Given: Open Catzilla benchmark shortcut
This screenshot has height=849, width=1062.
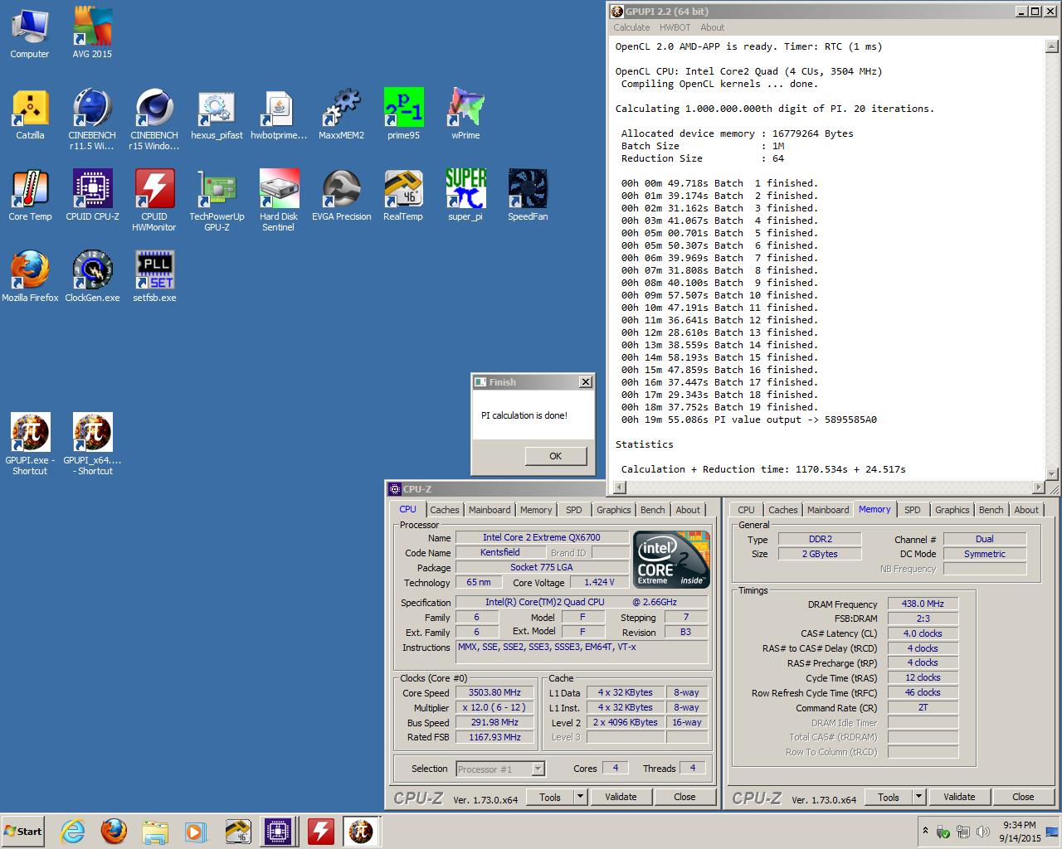Looking at the screenshot, I should [30, 114].
